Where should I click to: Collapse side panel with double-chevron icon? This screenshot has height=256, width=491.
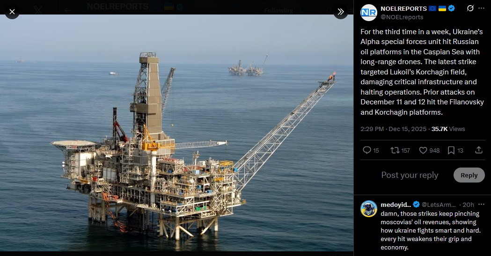point(340,12)
